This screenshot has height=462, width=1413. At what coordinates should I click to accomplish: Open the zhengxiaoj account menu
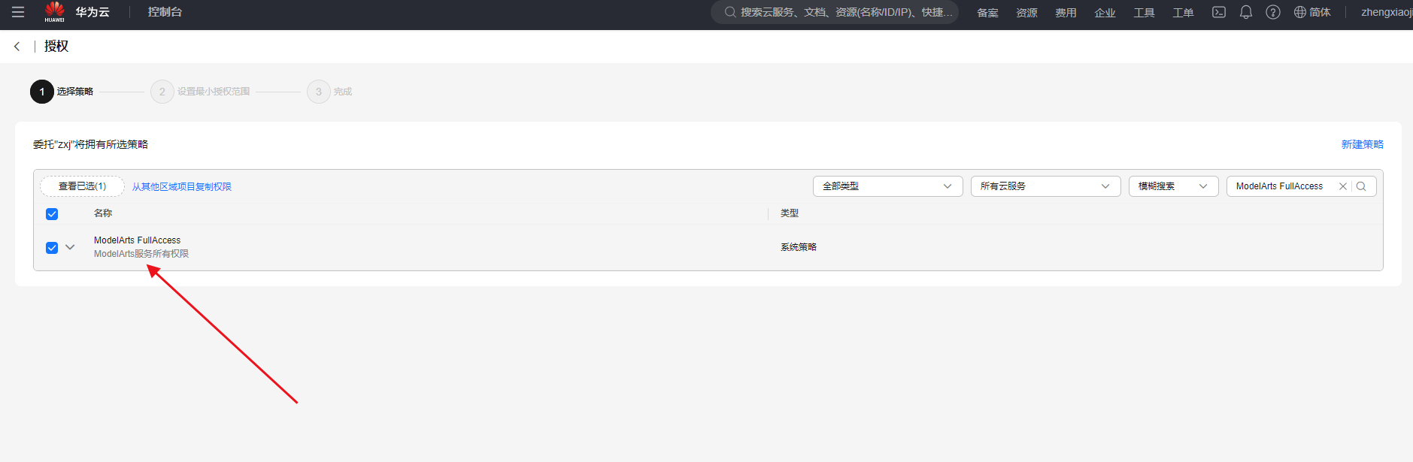click(1387, 13)
